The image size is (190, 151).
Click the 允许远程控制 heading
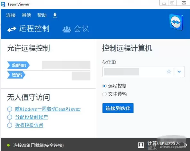pyautogui.click(x=29, y=48)
